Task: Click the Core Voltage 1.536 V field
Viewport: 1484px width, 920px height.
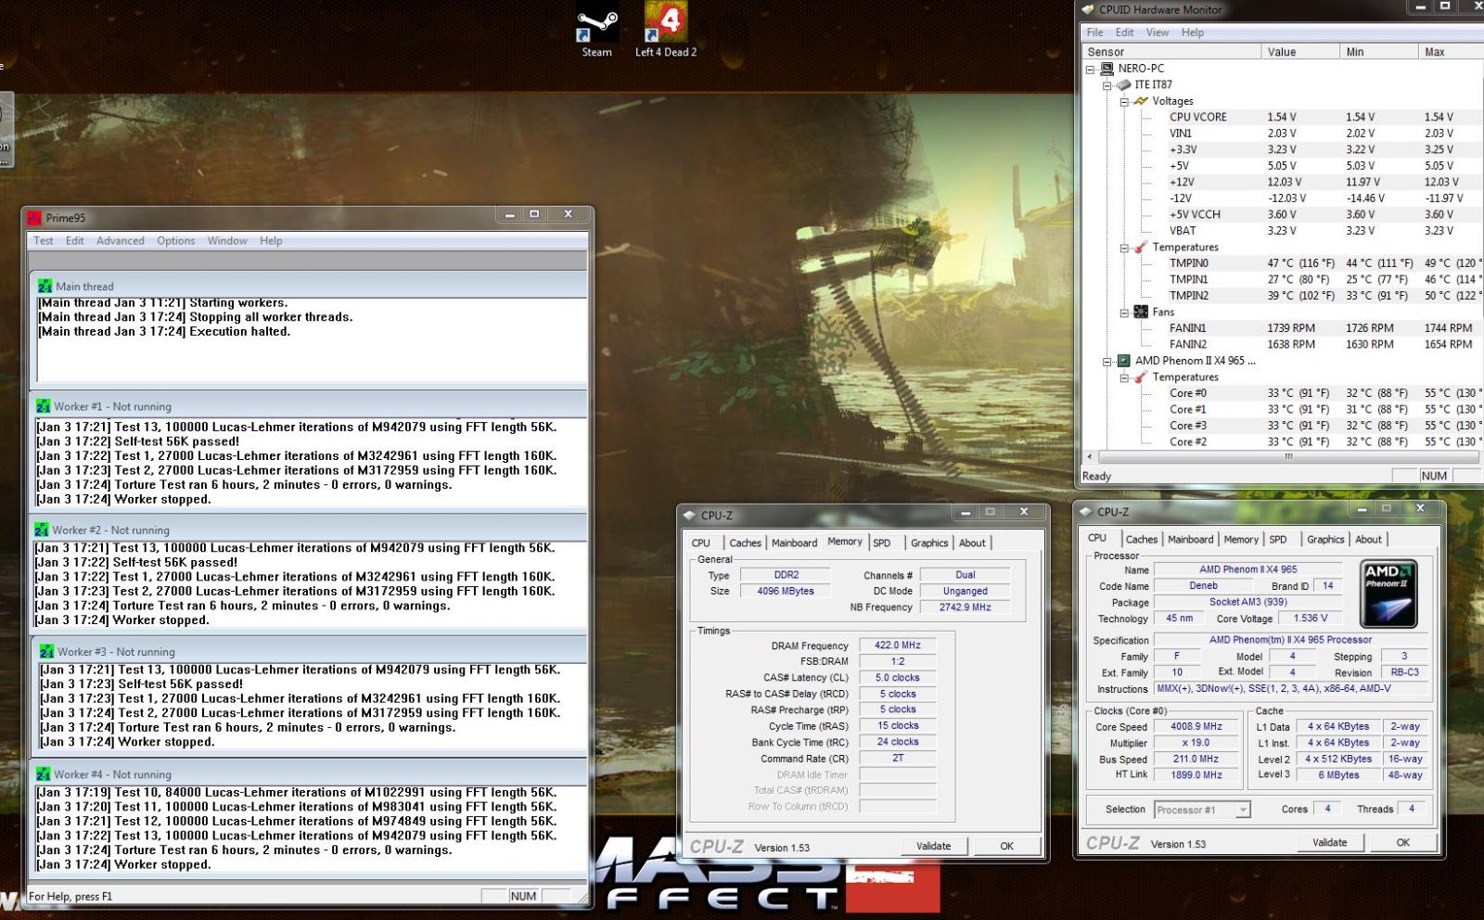Action: (1311, 619)
